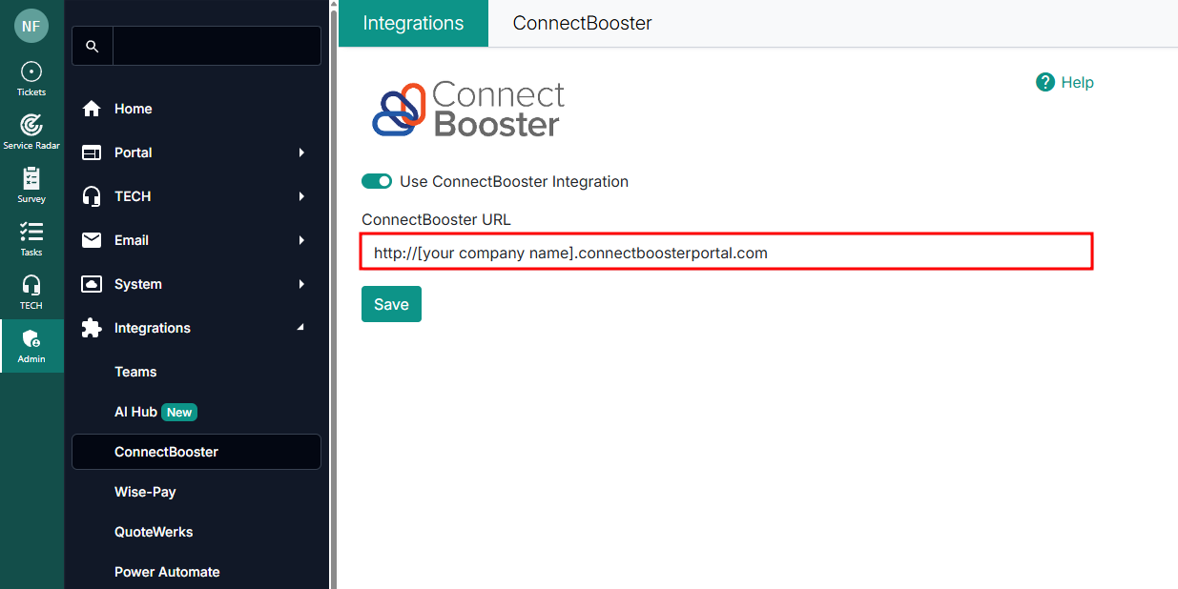Click the Home house icon

92,109
